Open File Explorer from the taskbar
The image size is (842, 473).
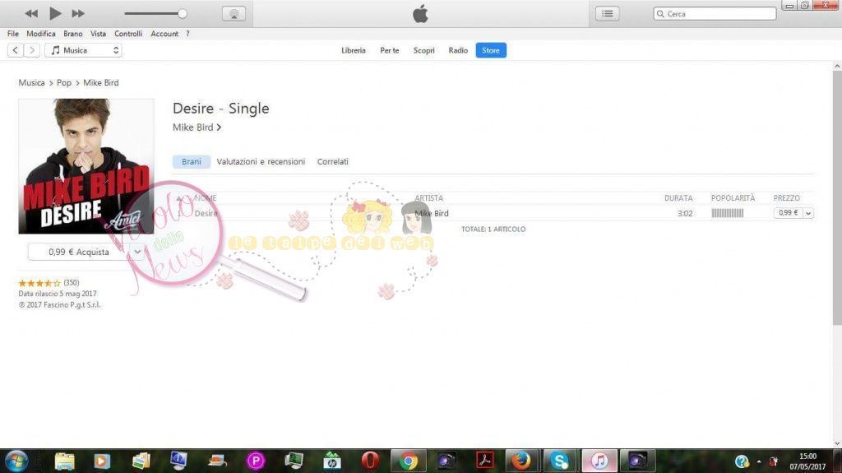coord(64,461)
